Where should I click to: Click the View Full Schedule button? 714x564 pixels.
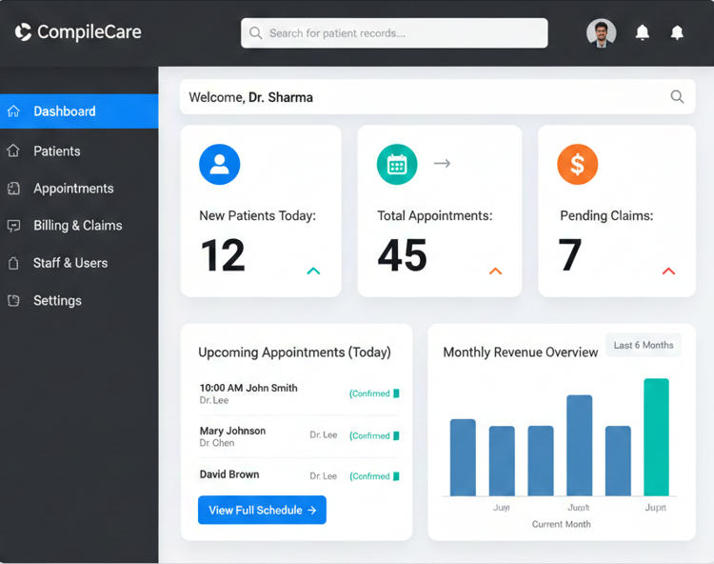[262, 510]
